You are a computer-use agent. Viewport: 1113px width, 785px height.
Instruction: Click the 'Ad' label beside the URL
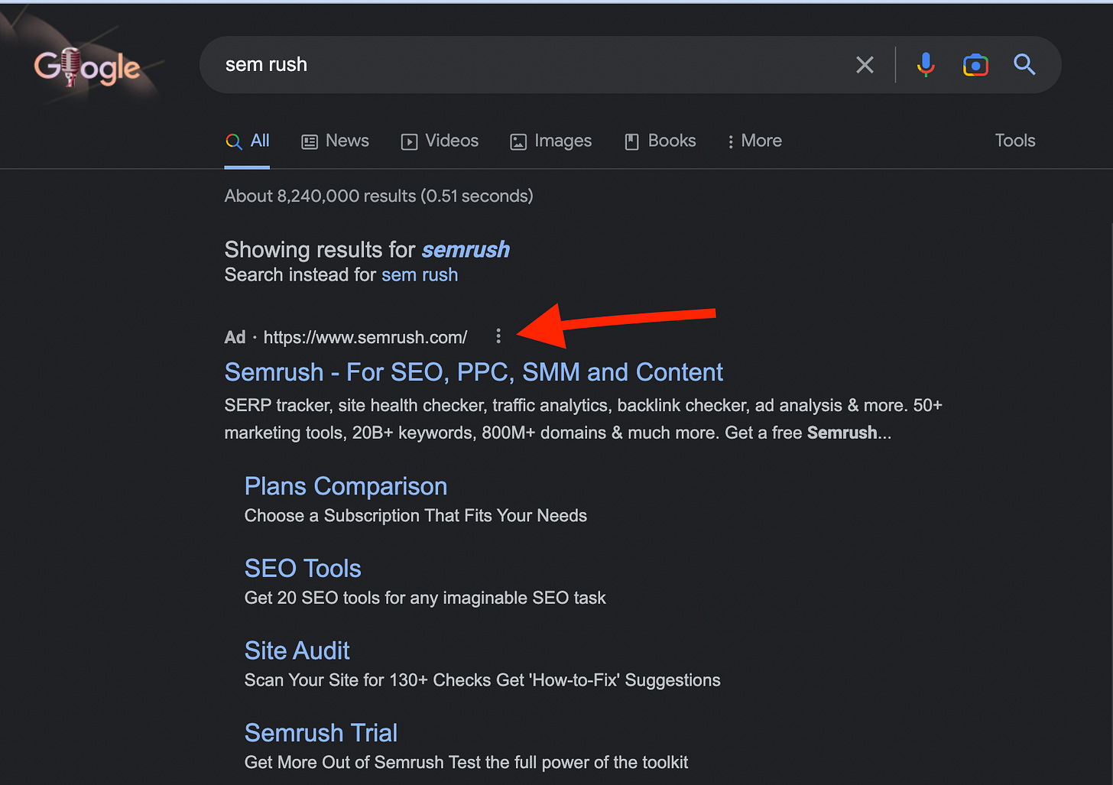click(x=235, y=337)
